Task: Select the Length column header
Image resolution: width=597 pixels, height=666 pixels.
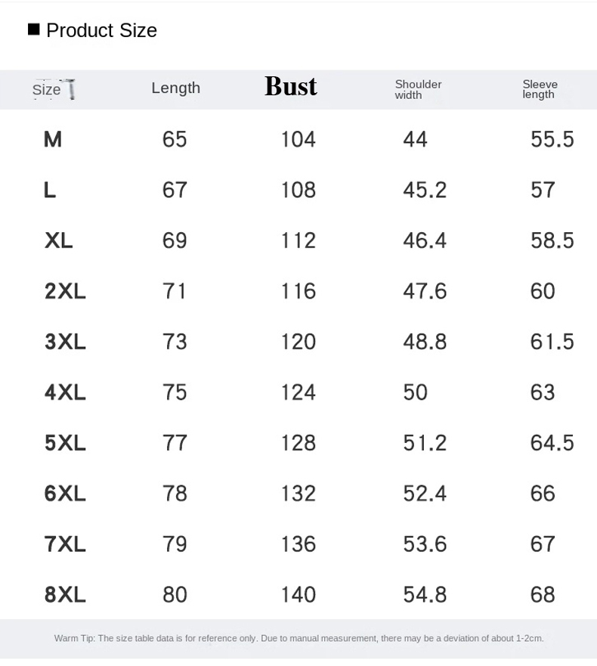Action: (175, 88)
